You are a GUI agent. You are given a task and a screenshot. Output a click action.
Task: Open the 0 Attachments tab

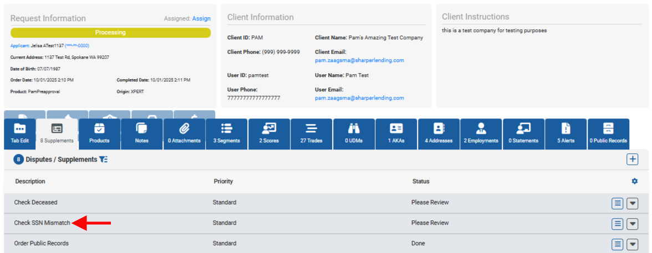tap(184, 134)
